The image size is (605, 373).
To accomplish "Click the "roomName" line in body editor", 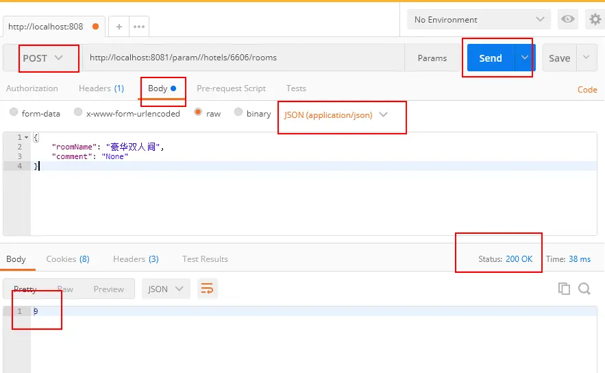I will click(108, 147).
